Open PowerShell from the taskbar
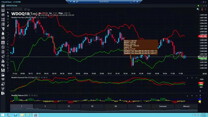The image size is (208, 117). click(15, 115)
